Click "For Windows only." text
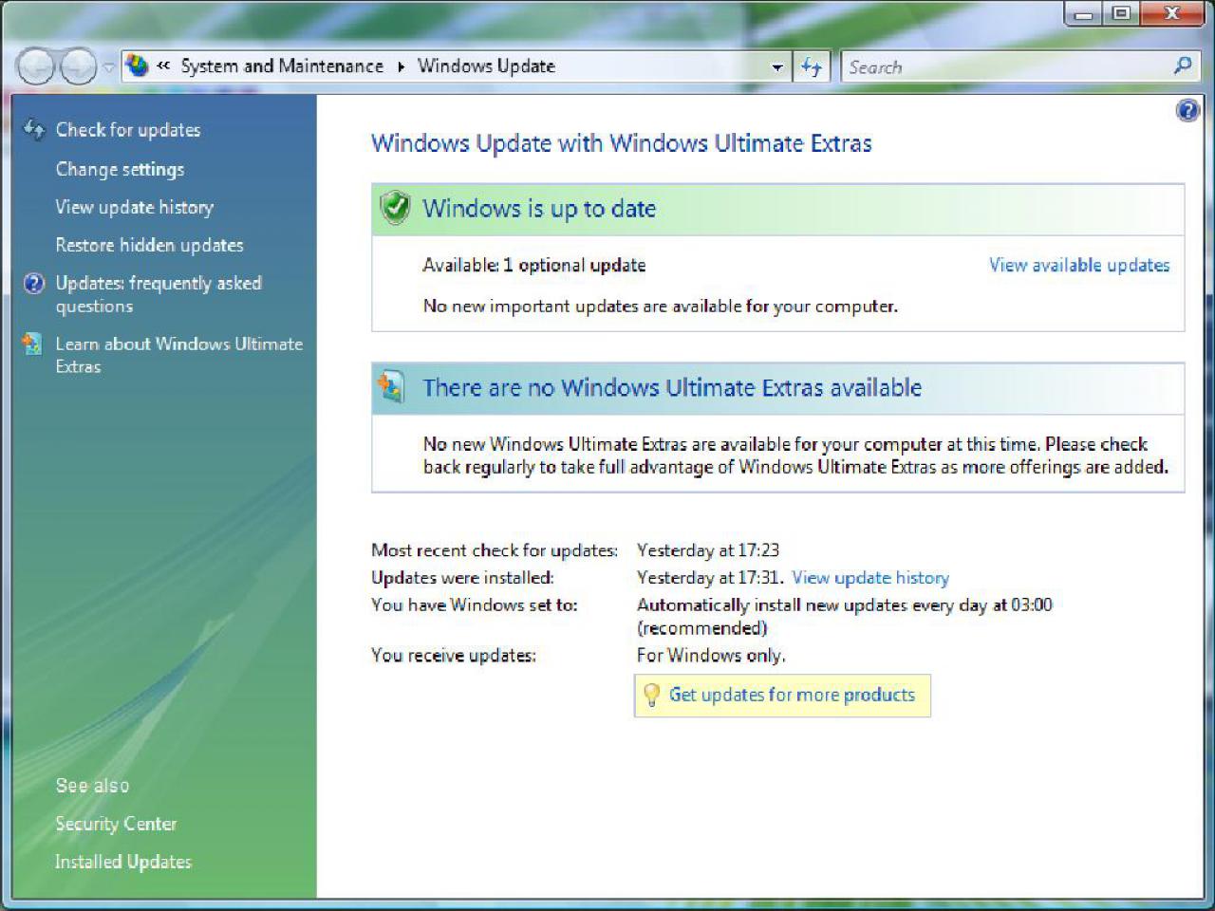1215x911 pixels. [x=711, y=656]
